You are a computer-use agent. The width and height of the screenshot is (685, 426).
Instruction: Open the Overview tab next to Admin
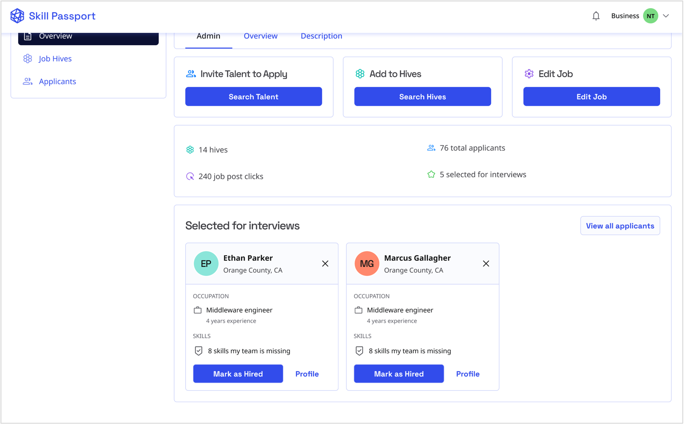click(x=260, y=36)
